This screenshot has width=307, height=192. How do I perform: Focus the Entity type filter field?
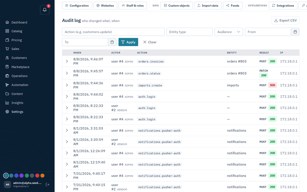pos(190,32)
